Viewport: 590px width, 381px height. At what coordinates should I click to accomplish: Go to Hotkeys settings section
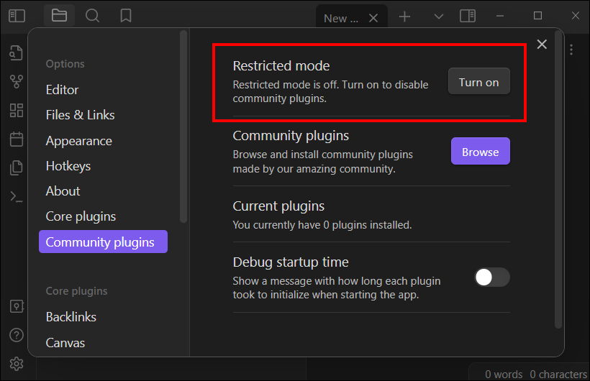pos(68,166)
